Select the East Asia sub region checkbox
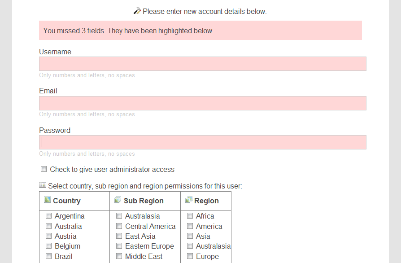The width and height of the screenshot is (401, 263). pyautogui.click(x=119, y=236)
